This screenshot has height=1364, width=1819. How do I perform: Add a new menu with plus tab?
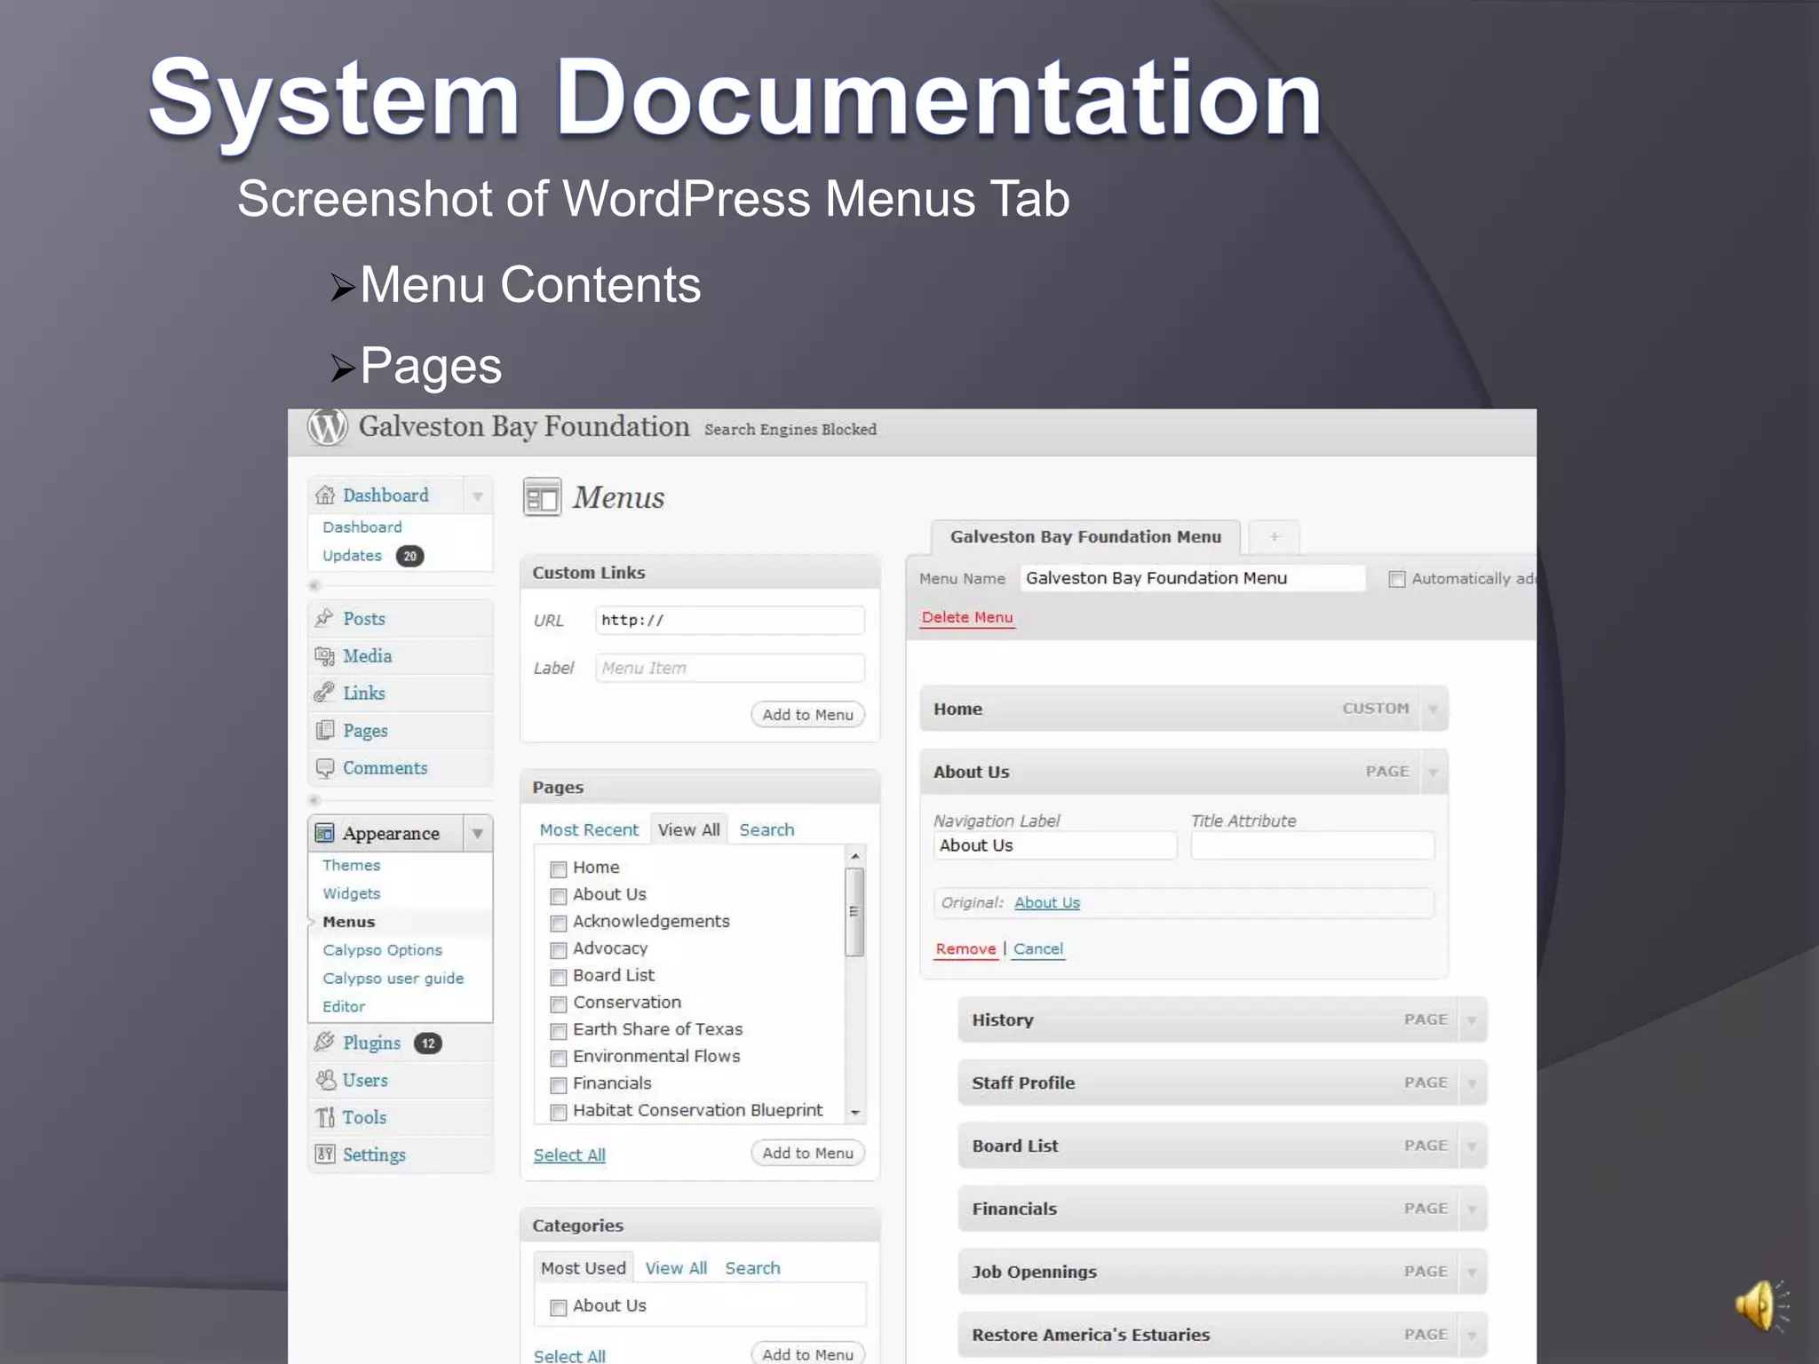1274,537
